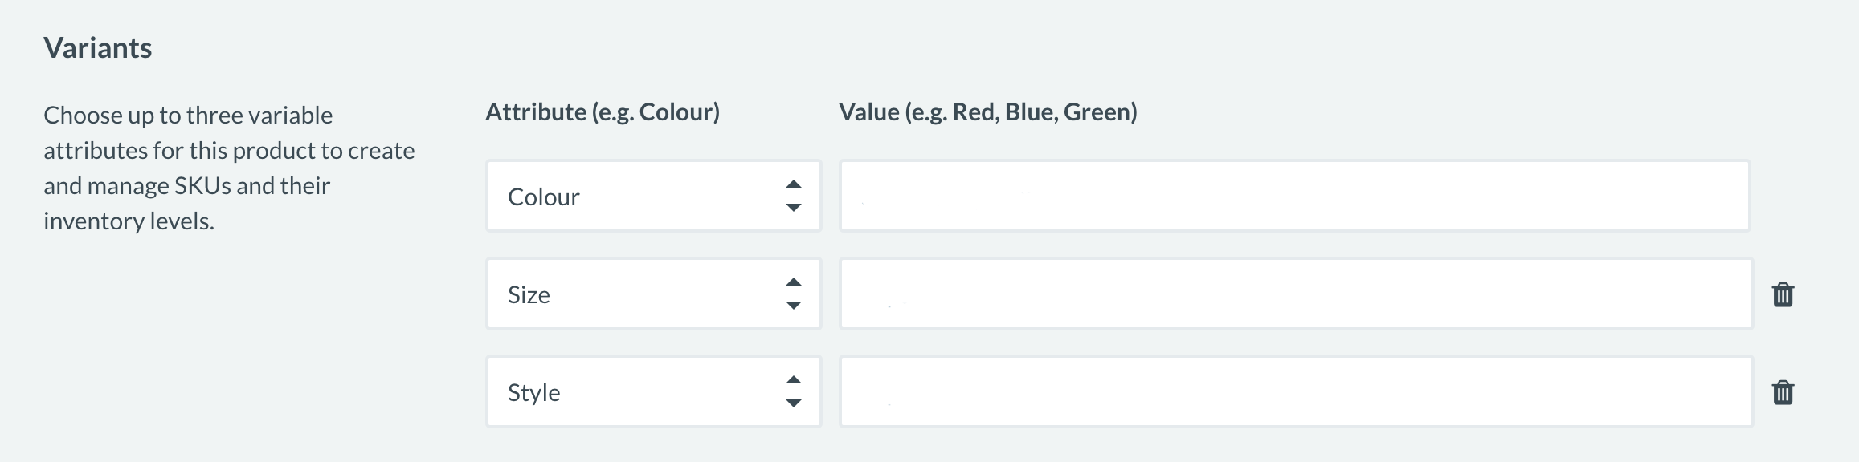The height and width of the screenshot is (462, 1859).
Task: Click up arrow in Style selector
Action: click(794, 380)
